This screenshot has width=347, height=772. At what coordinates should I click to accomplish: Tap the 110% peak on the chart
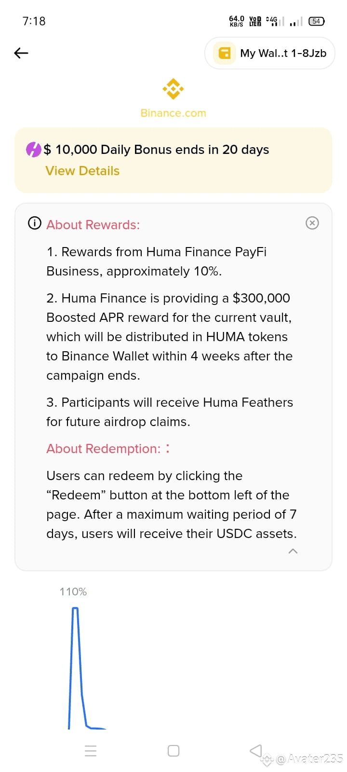click(75, 609)
